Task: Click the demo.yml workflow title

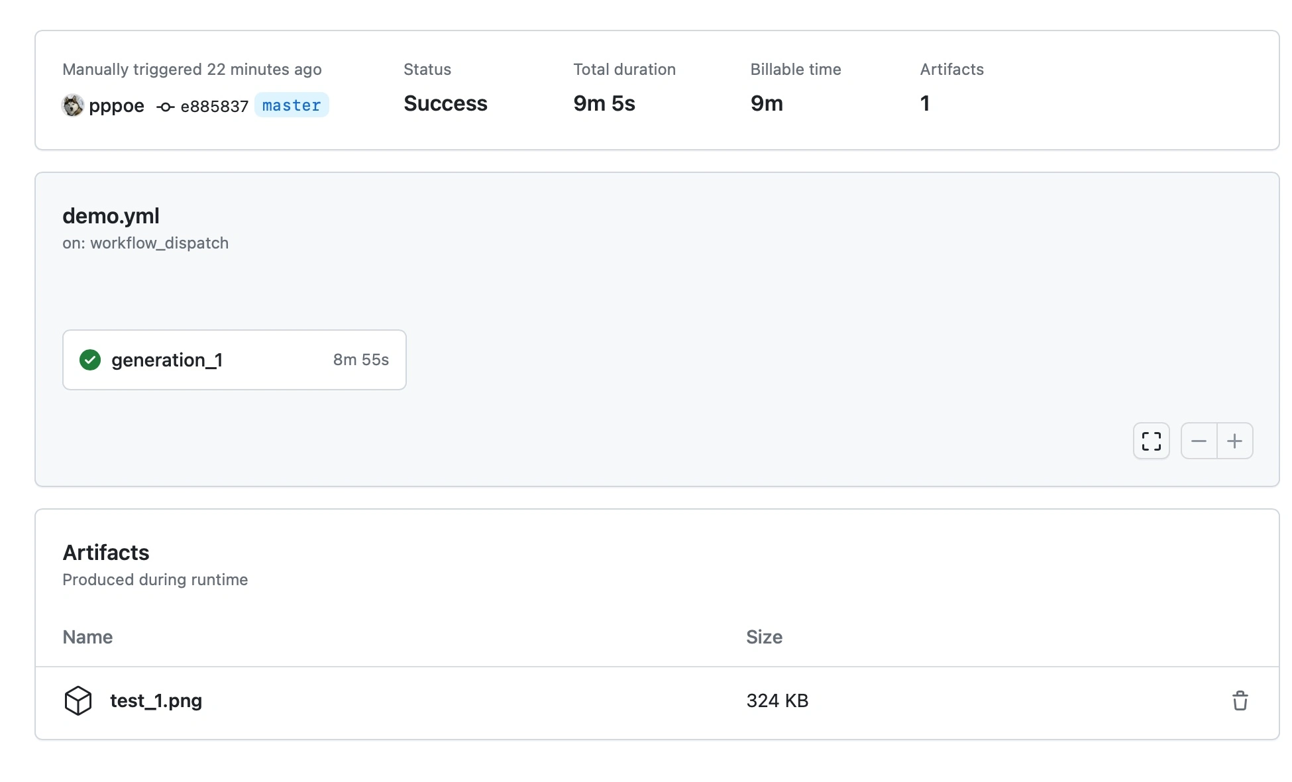Action: (111, 216)
